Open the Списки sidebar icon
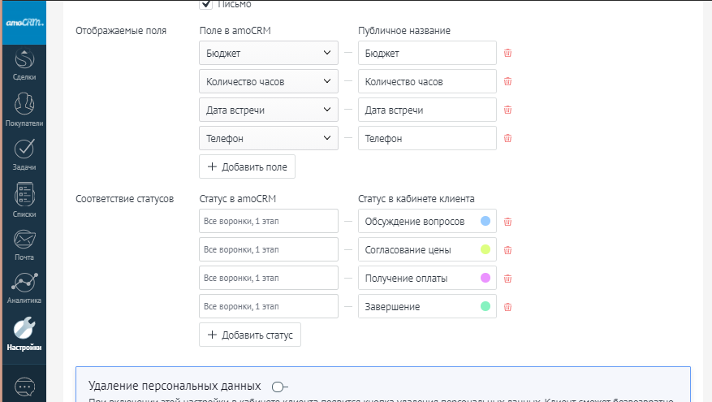This screenshot has height=402, width=712. pyautogui.click(x=24, y=195)
